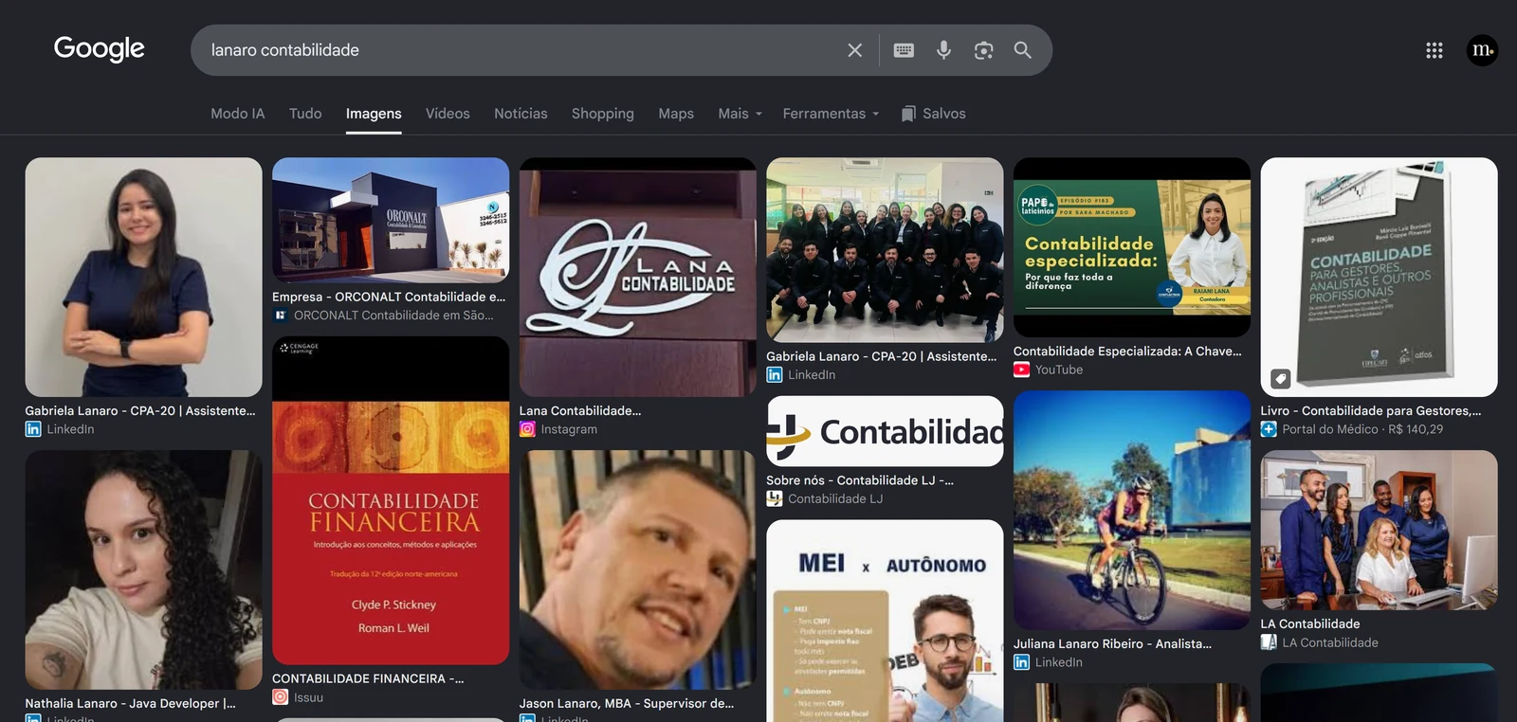Click the Google logo

click(100, 48)
